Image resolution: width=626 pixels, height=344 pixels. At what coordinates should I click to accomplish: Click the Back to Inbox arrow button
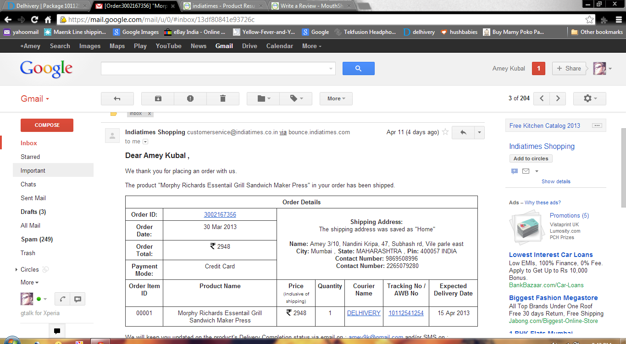coord(117,98)
